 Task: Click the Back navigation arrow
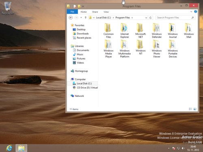pyautogui.click(x=71, y=17)
